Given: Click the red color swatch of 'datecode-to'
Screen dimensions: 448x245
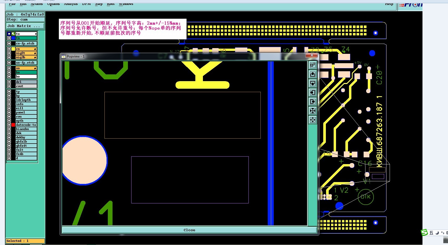Looking at the screenshot, I should (13, 125).
